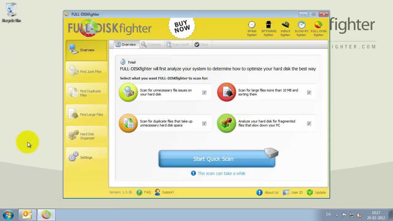Switch to the Scan result tab
Screen dimensions: 393x221
point(177,45)
